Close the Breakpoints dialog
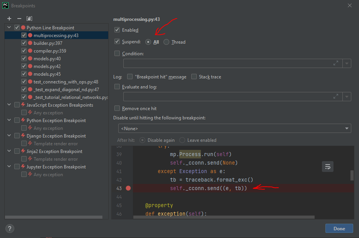 (x=349, y=5)
